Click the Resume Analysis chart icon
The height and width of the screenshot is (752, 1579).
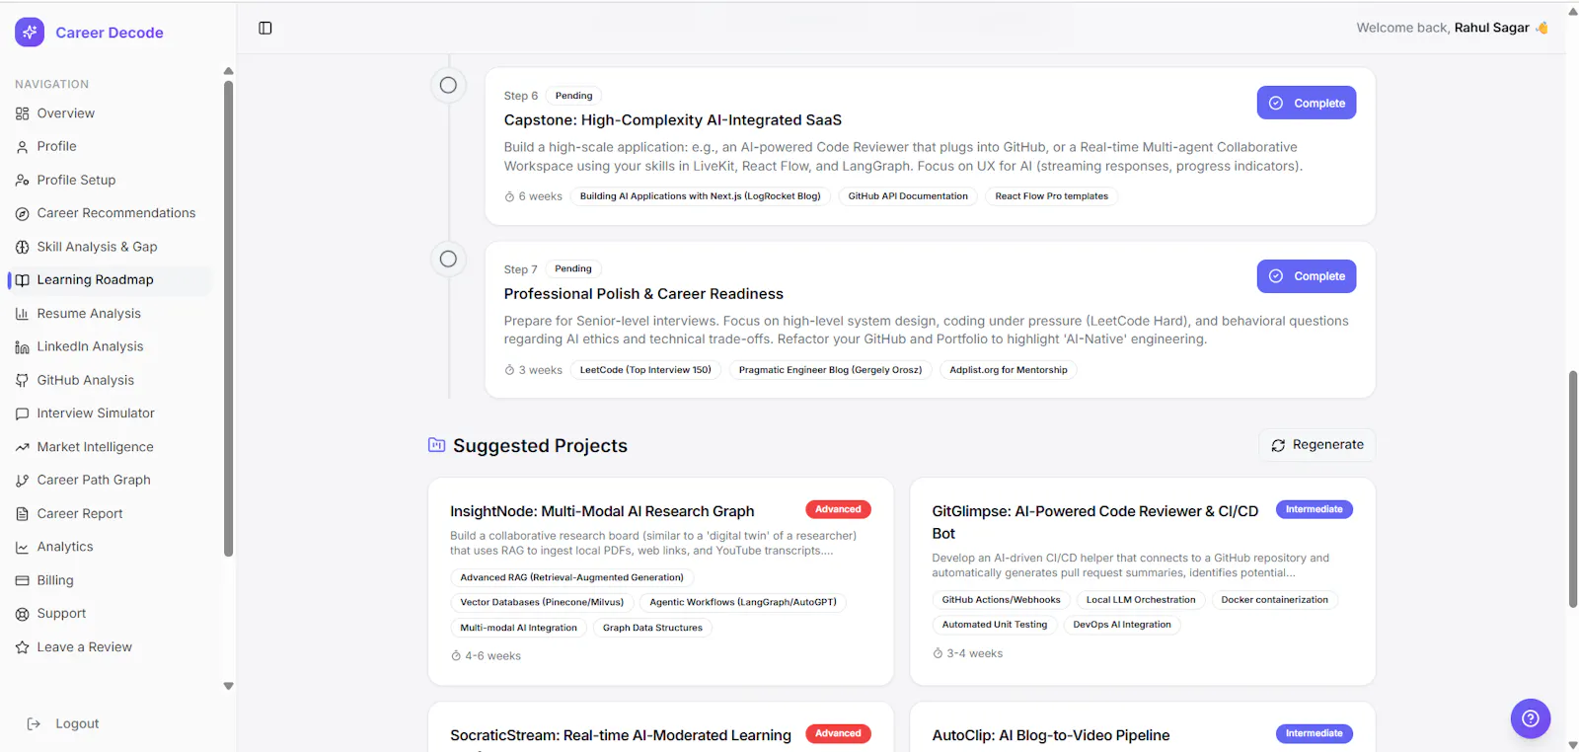tap(22, 314)
